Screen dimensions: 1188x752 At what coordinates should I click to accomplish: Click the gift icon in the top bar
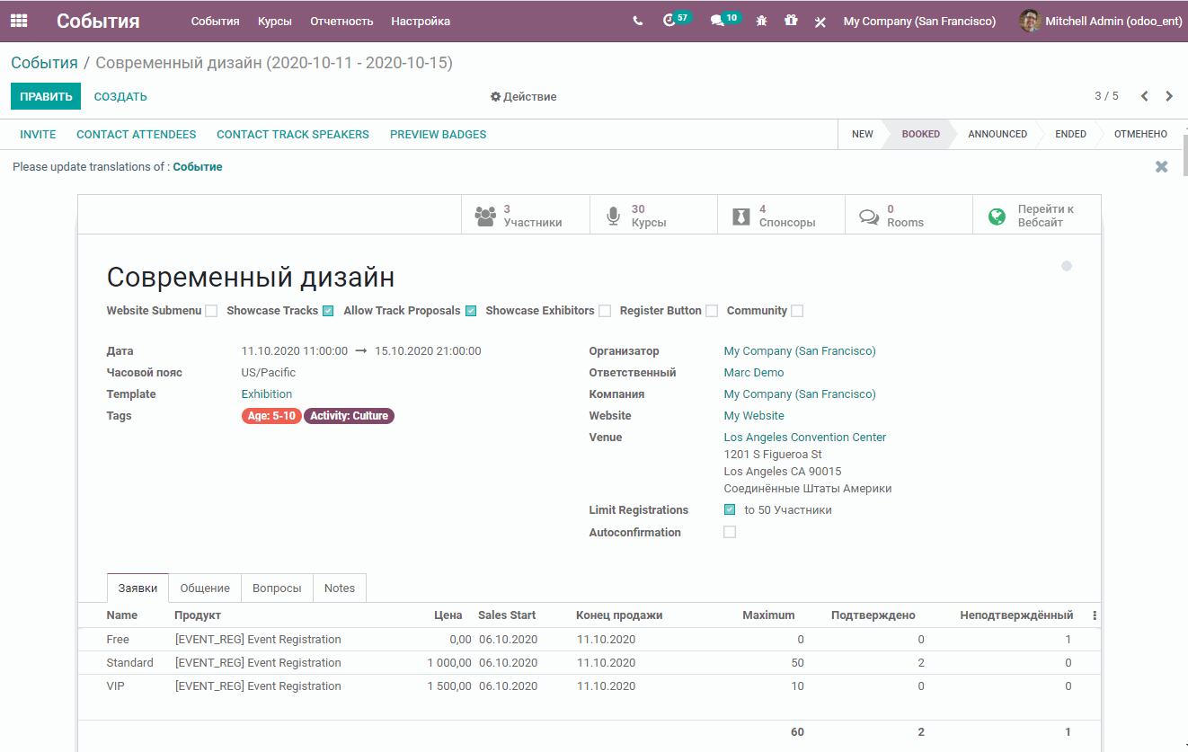click(x=791, y=21)
